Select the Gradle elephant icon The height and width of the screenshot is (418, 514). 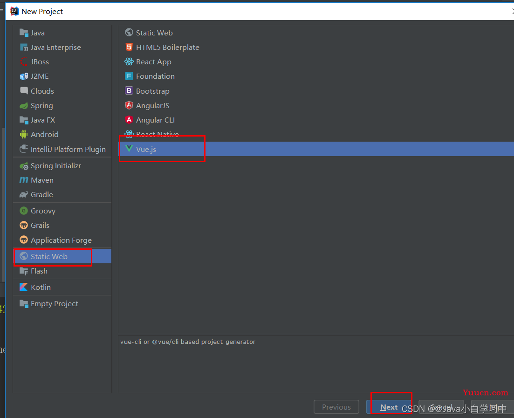24,194
